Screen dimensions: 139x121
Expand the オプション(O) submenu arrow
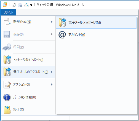(x=52, y=84)
